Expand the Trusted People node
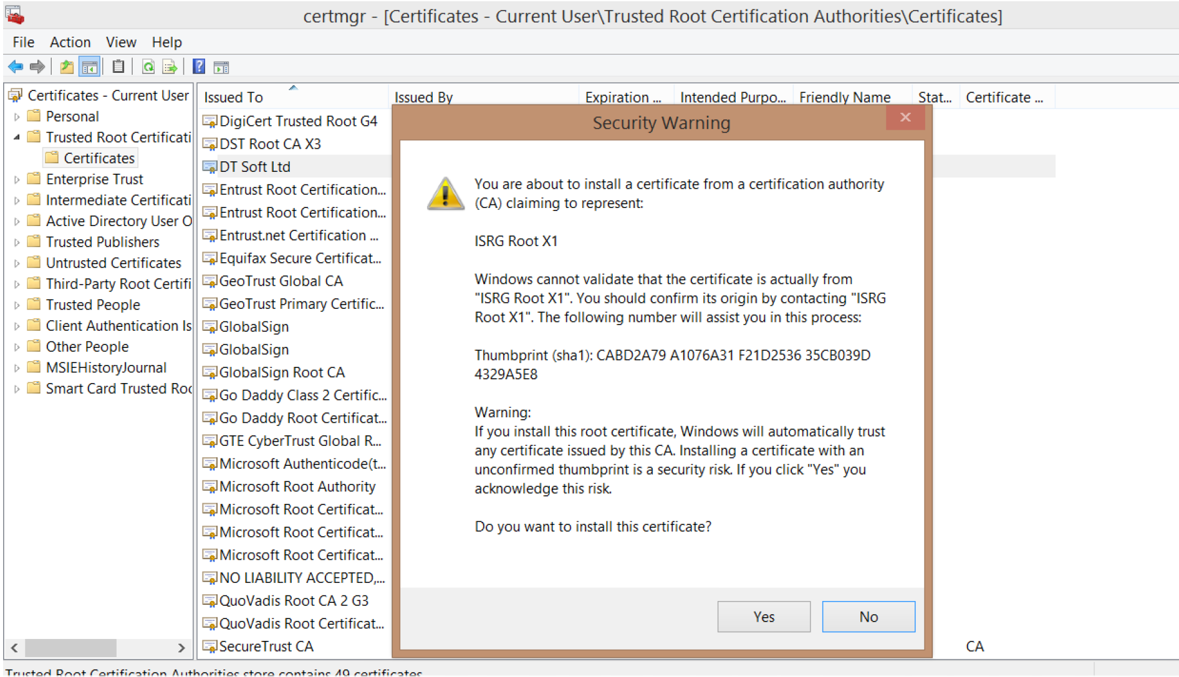Viewport: 1179px width, 677px height. [17, 305]
